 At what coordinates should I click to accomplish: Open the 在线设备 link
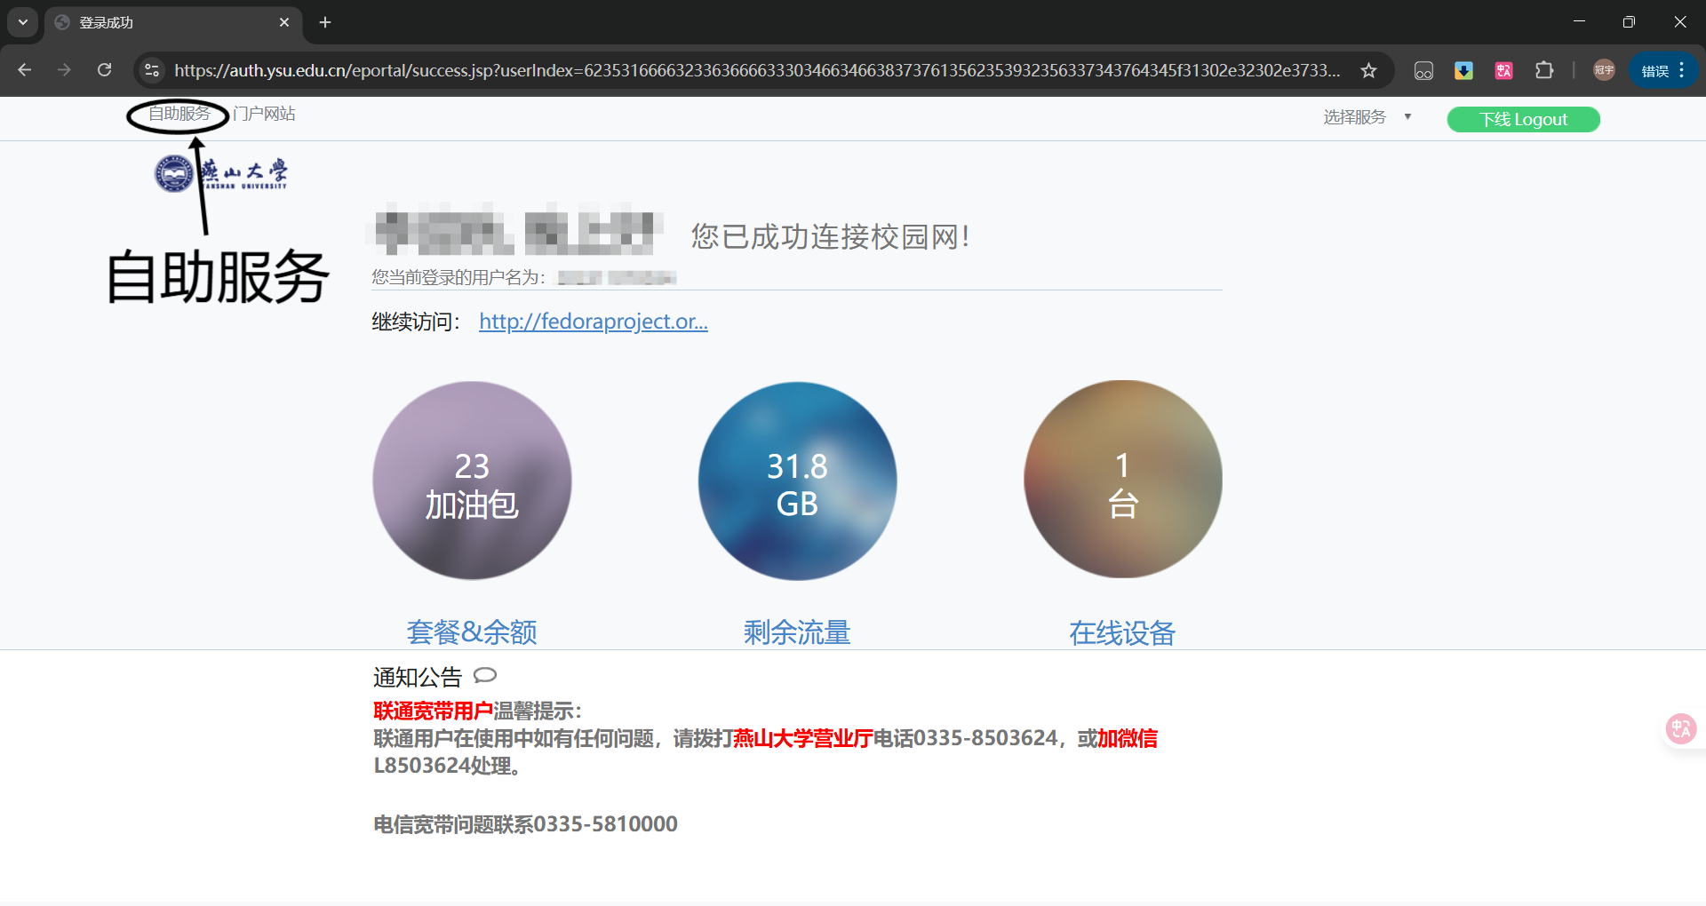pyautogui.click(x=1121, y=632)
